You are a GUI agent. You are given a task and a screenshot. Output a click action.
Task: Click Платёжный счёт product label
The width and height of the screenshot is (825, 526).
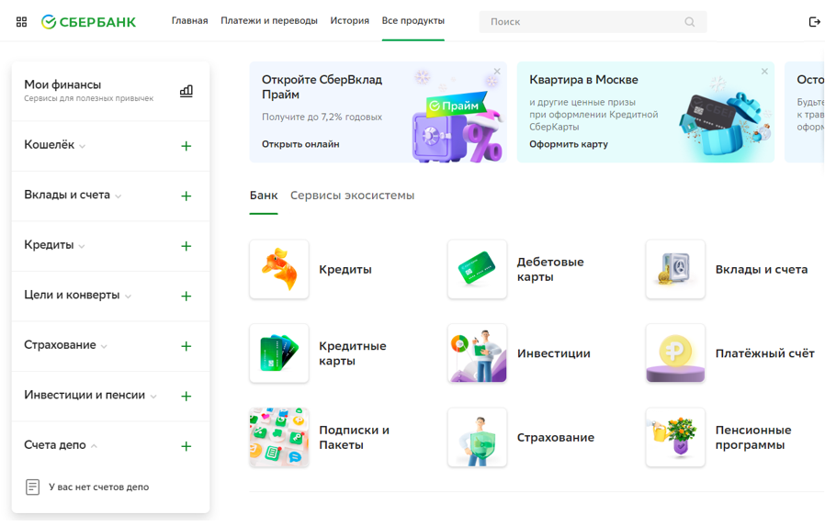765,353
